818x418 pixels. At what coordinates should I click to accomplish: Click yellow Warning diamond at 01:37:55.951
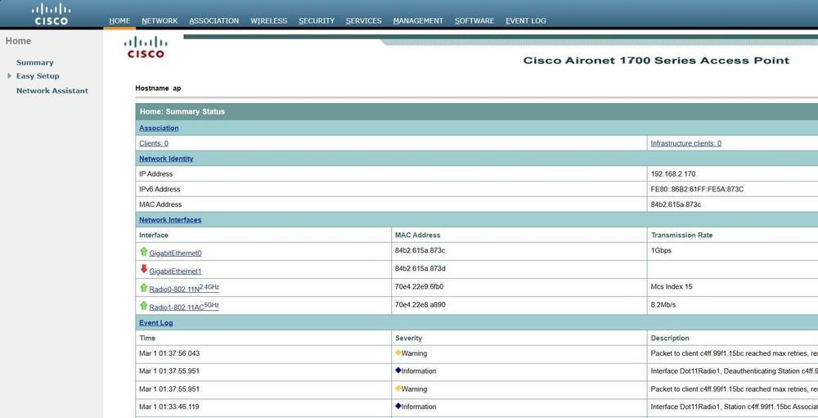[x=398, y=389]
